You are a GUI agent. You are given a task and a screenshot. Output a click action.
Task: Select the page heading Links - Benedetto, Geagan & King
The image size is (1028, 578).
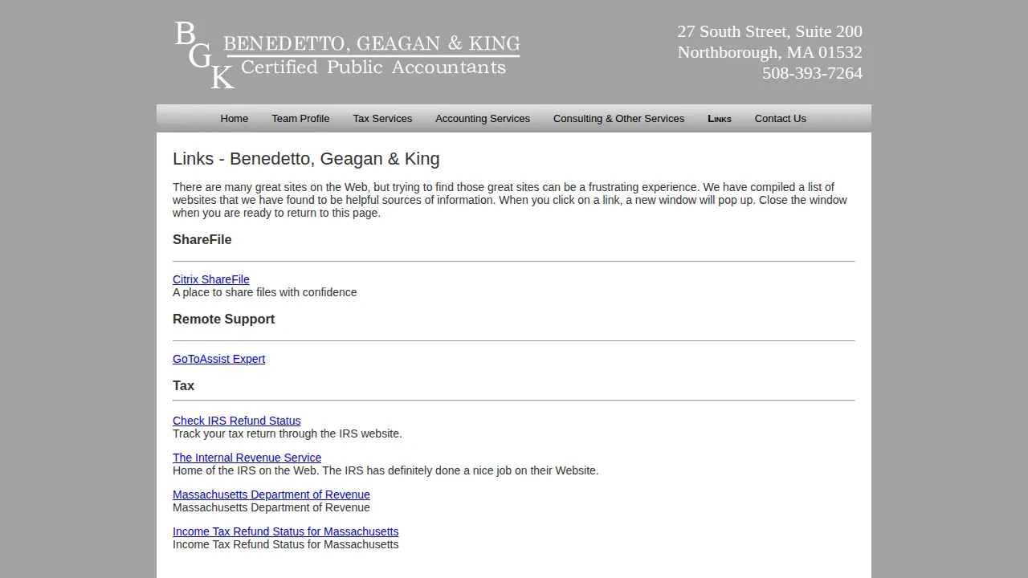pyautogui.click(x=306, y=159)
